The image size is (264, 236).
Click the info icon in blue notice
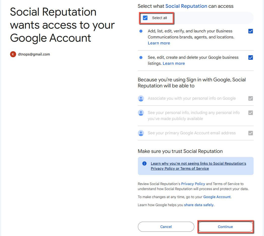[144, 163]
